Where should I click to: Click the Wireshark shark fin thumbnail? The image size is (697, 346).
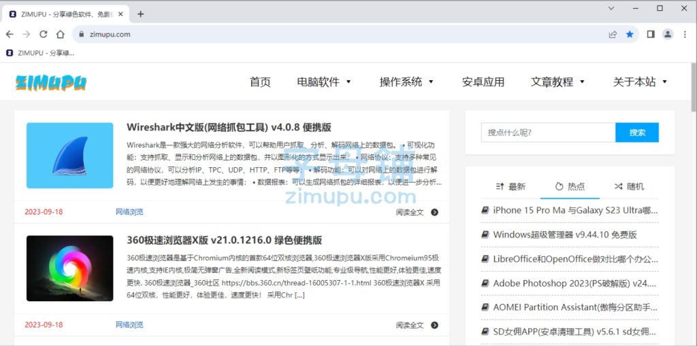70,156
